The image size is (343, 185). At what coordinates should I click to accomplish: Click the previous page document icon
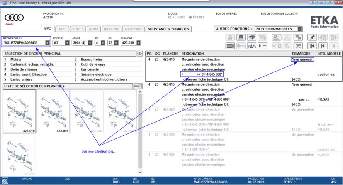[323, 37]
